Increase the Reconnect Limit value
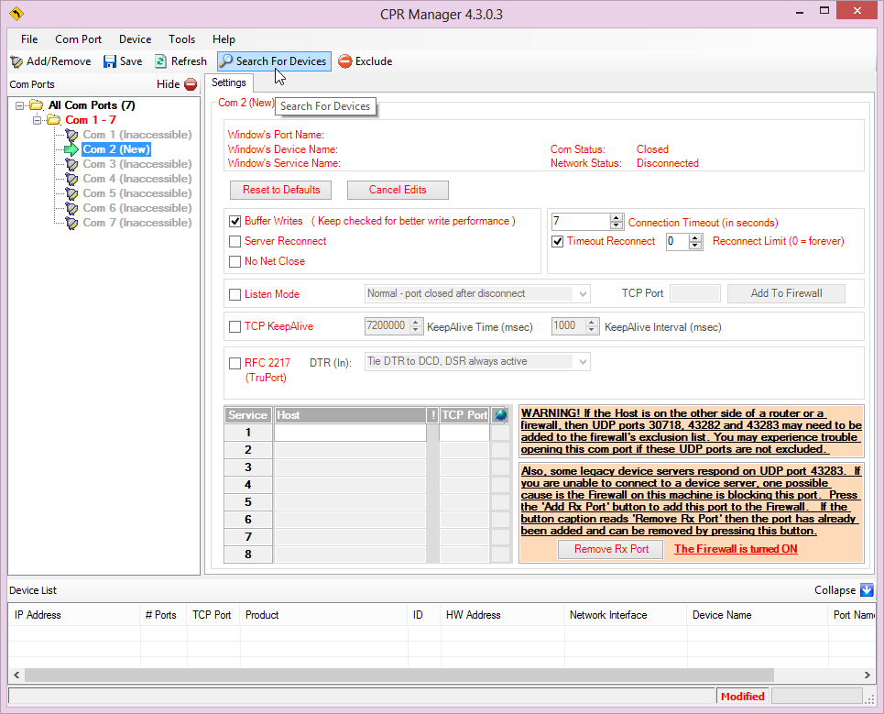Screen dimensions: 884x714 (x=695, y=237)
